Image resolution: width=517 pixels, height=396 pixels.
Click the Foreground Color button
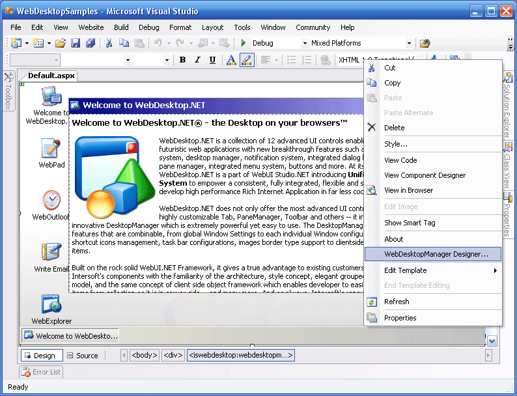(x=231, y=60)
